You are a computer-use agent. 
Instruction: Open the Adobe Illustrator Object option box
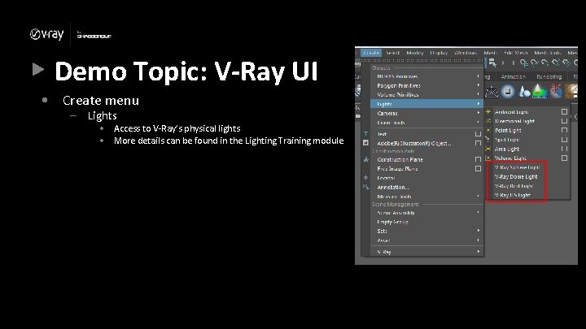pyautogui.click(x=478, y=143)
